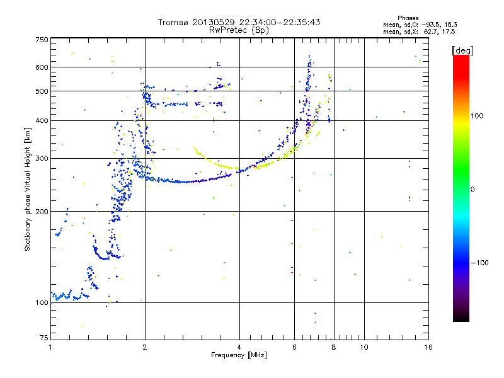Click the y-axis '600' tick label
Image resolution: width=504 pixels, height=378 pixels.
click(x=42, y=67)
